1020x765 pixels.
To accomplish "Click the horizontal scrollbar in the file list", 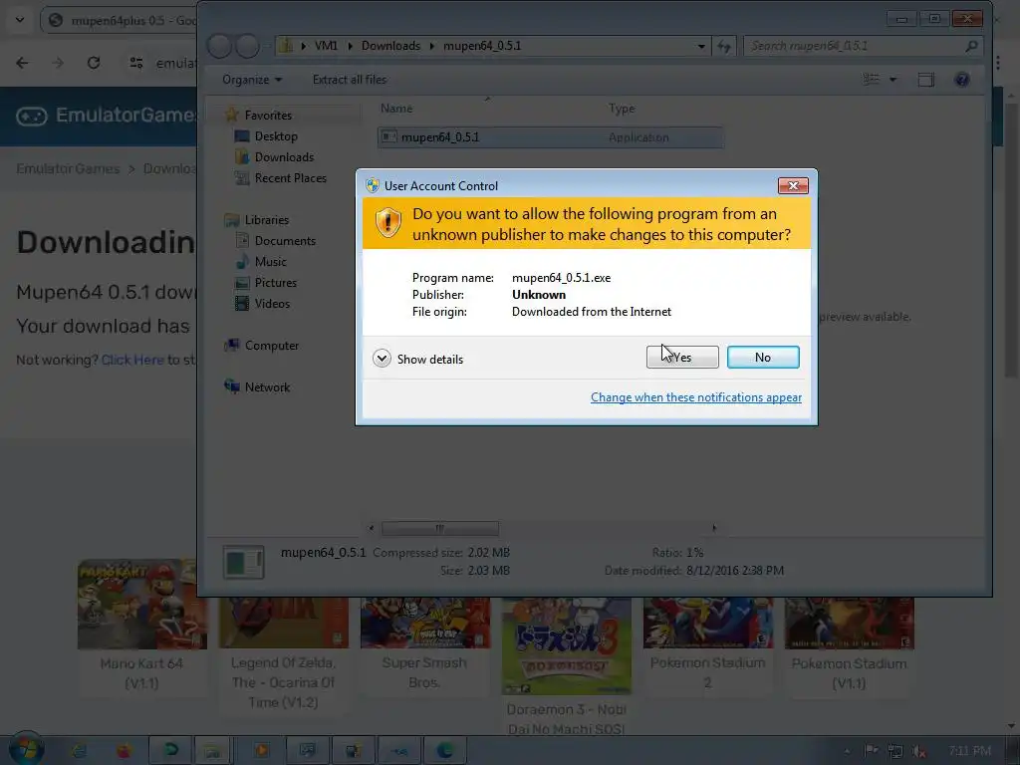I will click(439, 528).
